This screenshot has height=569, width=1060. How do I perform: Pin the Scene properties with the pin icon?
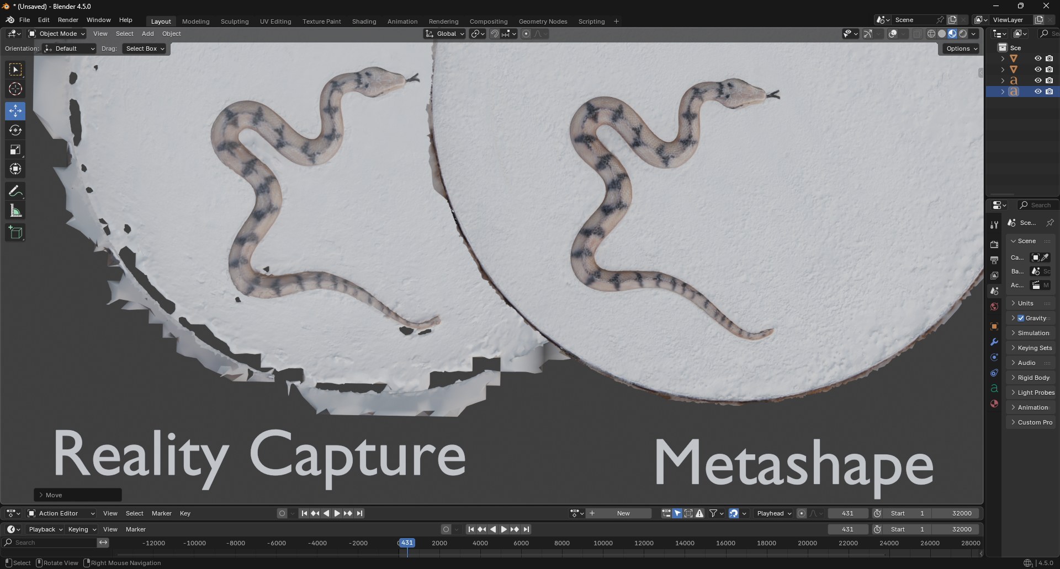[1050, 223]
